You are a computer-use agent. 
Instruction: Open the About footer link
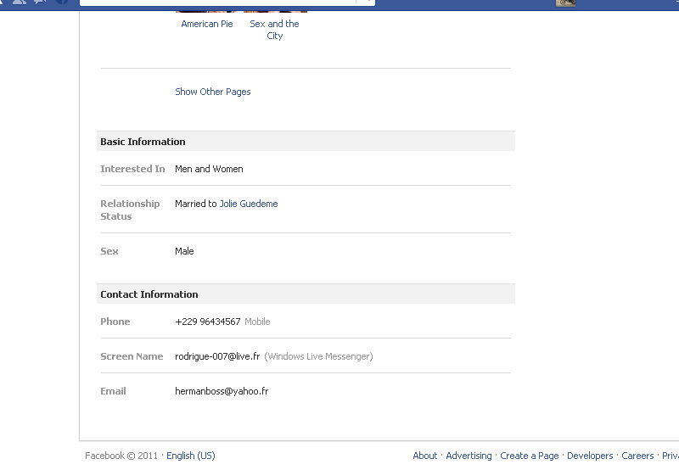pyautogui.click(x=425, y=456)
